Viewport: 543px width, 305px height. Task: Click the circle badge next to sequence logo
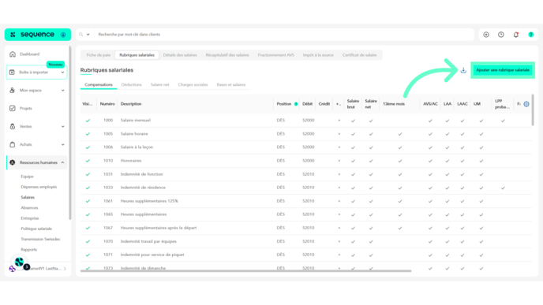[x=63, y=35]
